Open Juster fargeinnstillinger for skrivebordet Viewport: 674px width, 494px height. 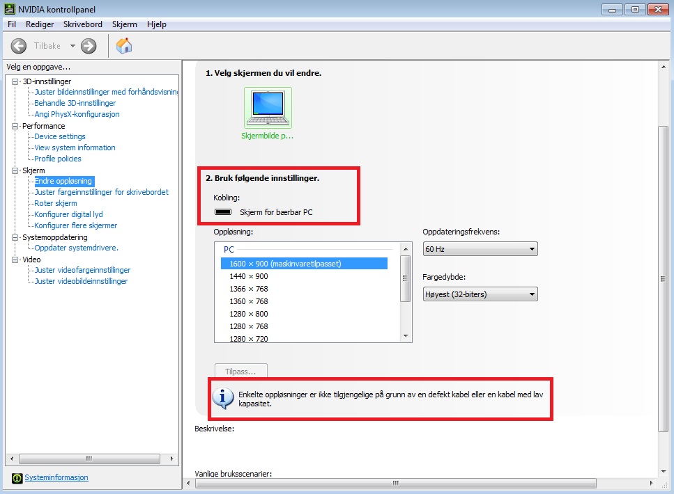coord(102,192)
